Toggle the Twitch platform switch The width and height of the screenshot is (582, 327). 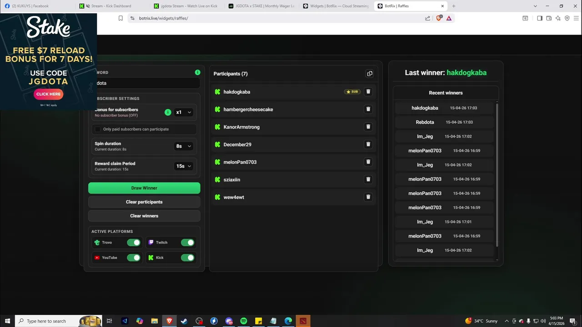(187, 243)
